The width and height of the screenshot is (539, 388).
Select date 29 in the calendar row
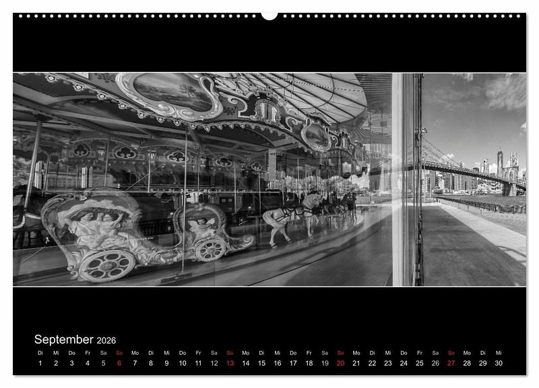pos(483,363)
